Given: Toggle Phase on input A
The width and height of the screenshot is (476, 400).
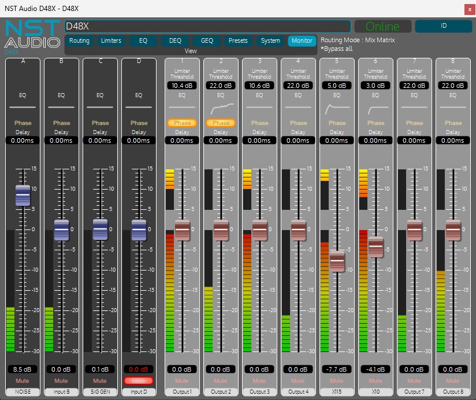Looking at the screenshot, I should (23, 123).
